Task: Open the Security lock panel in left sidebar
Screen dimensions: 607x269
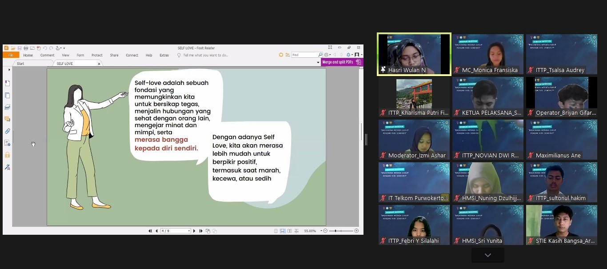Action: [7, 155]
